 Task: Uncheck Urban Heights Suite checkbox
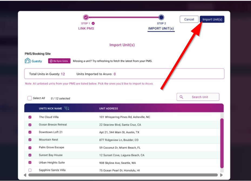coord(30,162)
